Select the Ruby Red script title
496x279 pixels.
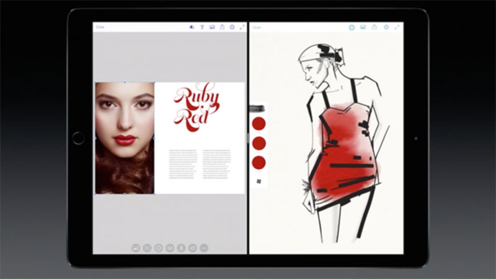tap(196, 107)
